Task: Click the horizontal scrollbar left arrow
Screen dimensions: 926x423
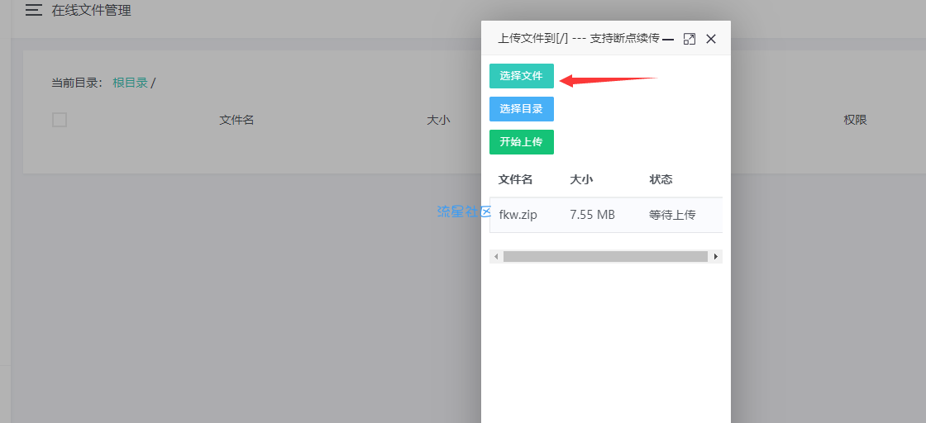Action: [496, 257]
